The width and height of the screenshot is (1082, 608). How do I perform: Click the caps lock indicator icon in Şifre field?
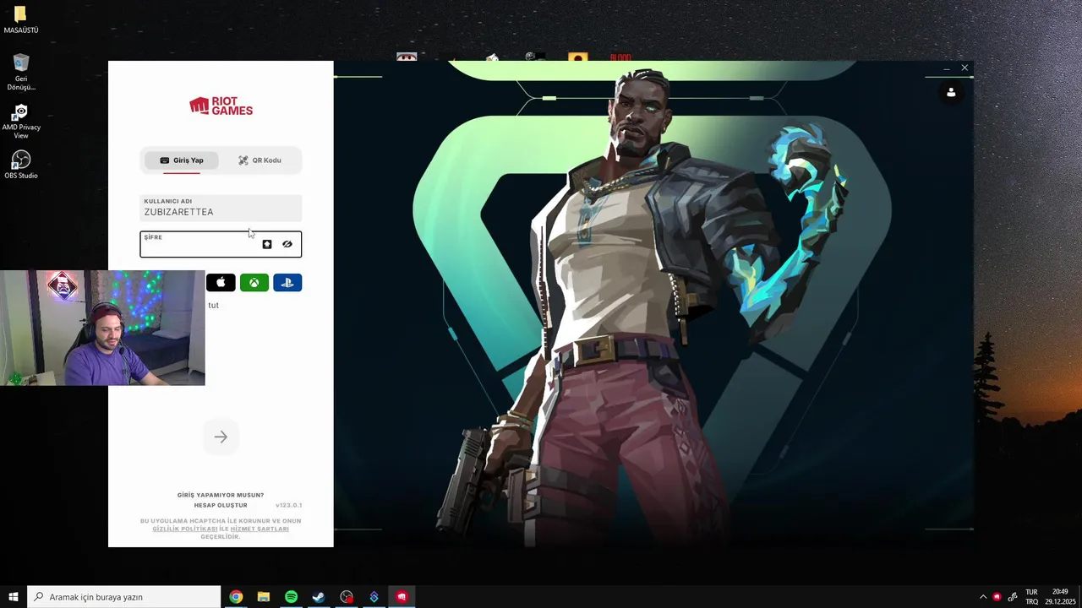tap(267, 244)
